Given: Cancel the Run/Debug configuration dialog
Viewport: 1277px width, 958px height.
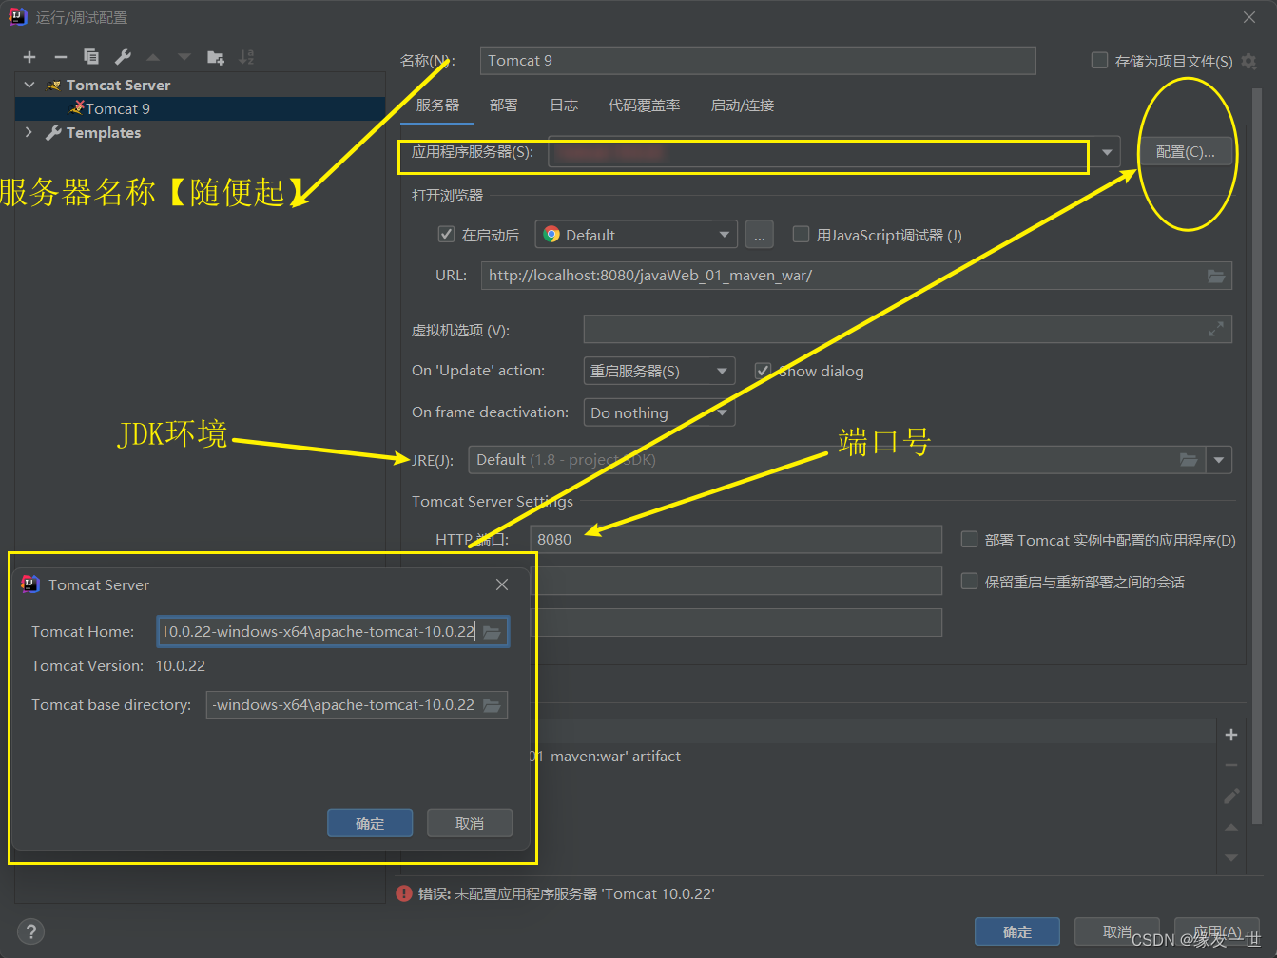Looking at the screenshot, I should [1117, 931].
